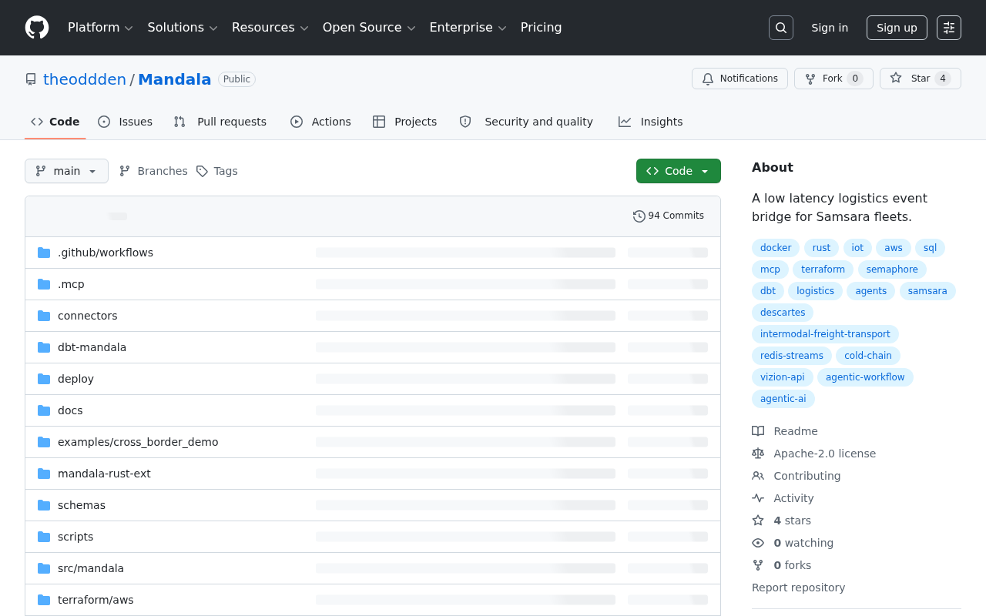
Task: Open the search magnifier button
Action: pos(781,28)
